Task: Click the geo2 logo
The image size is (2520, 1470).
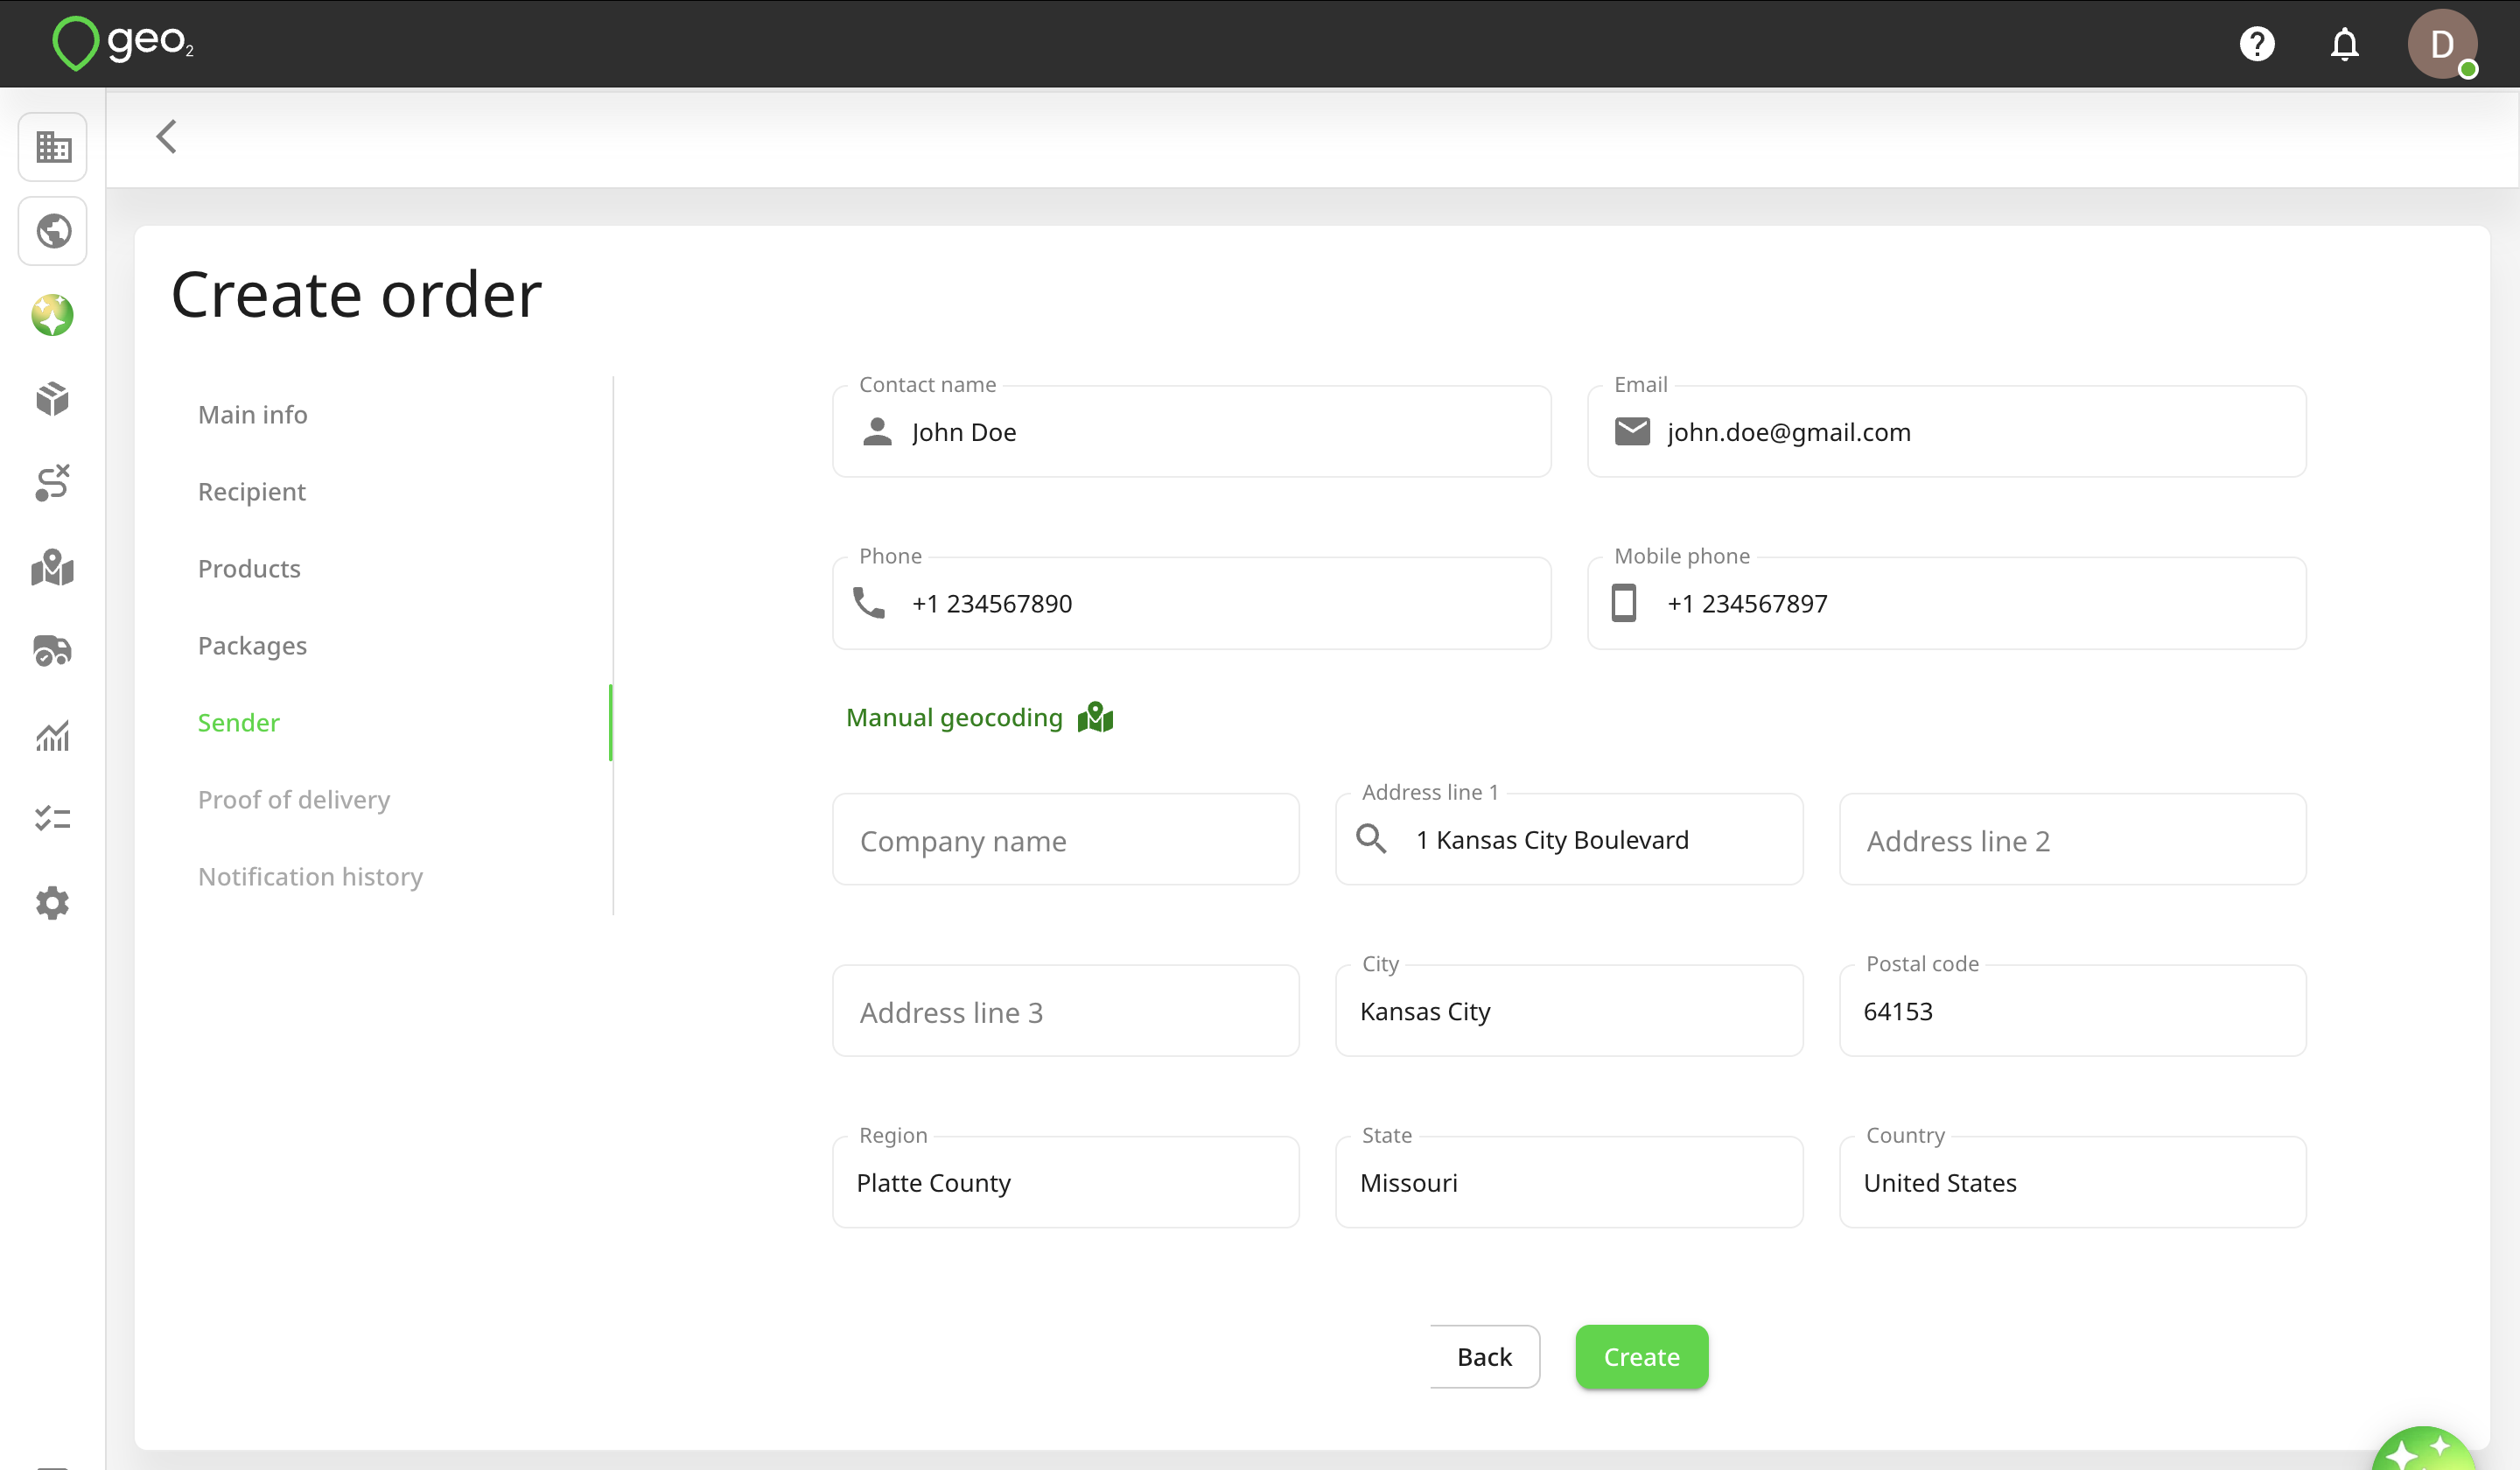Action: pos(123,43)
